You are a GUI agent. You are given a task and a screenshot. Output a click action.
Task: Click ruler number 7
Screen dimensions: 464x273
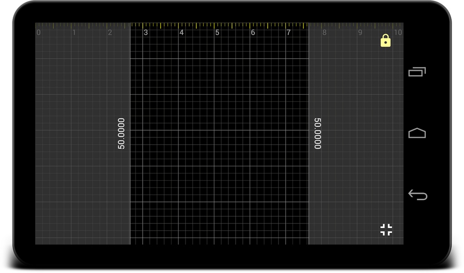tap(288, 33)
